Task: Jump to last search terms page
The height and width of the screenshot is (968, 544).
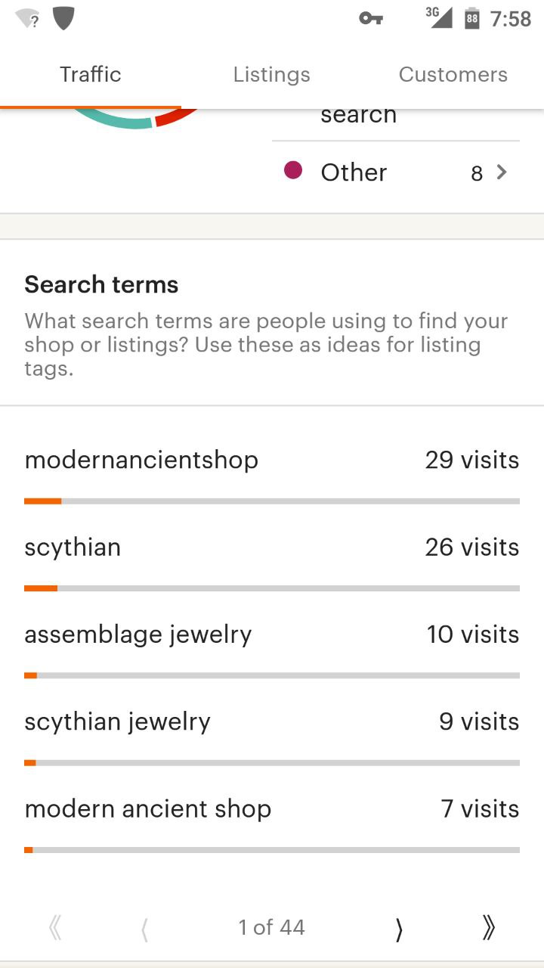Action: pos(488,928)
